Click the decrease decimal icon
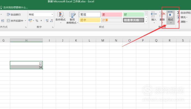191x109 pixels. click(52, 21)
